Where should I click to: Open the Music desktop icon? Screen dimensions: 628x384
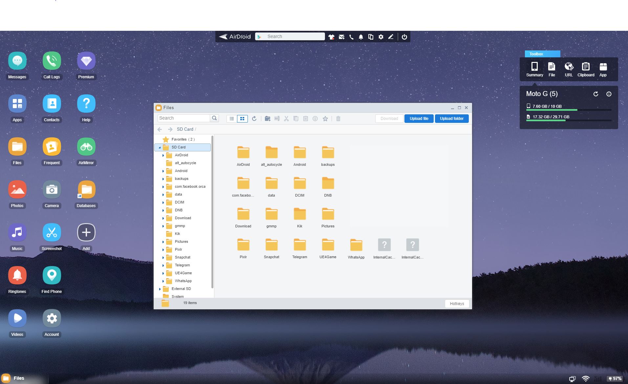pyautogui.click(x=17, y=233)
